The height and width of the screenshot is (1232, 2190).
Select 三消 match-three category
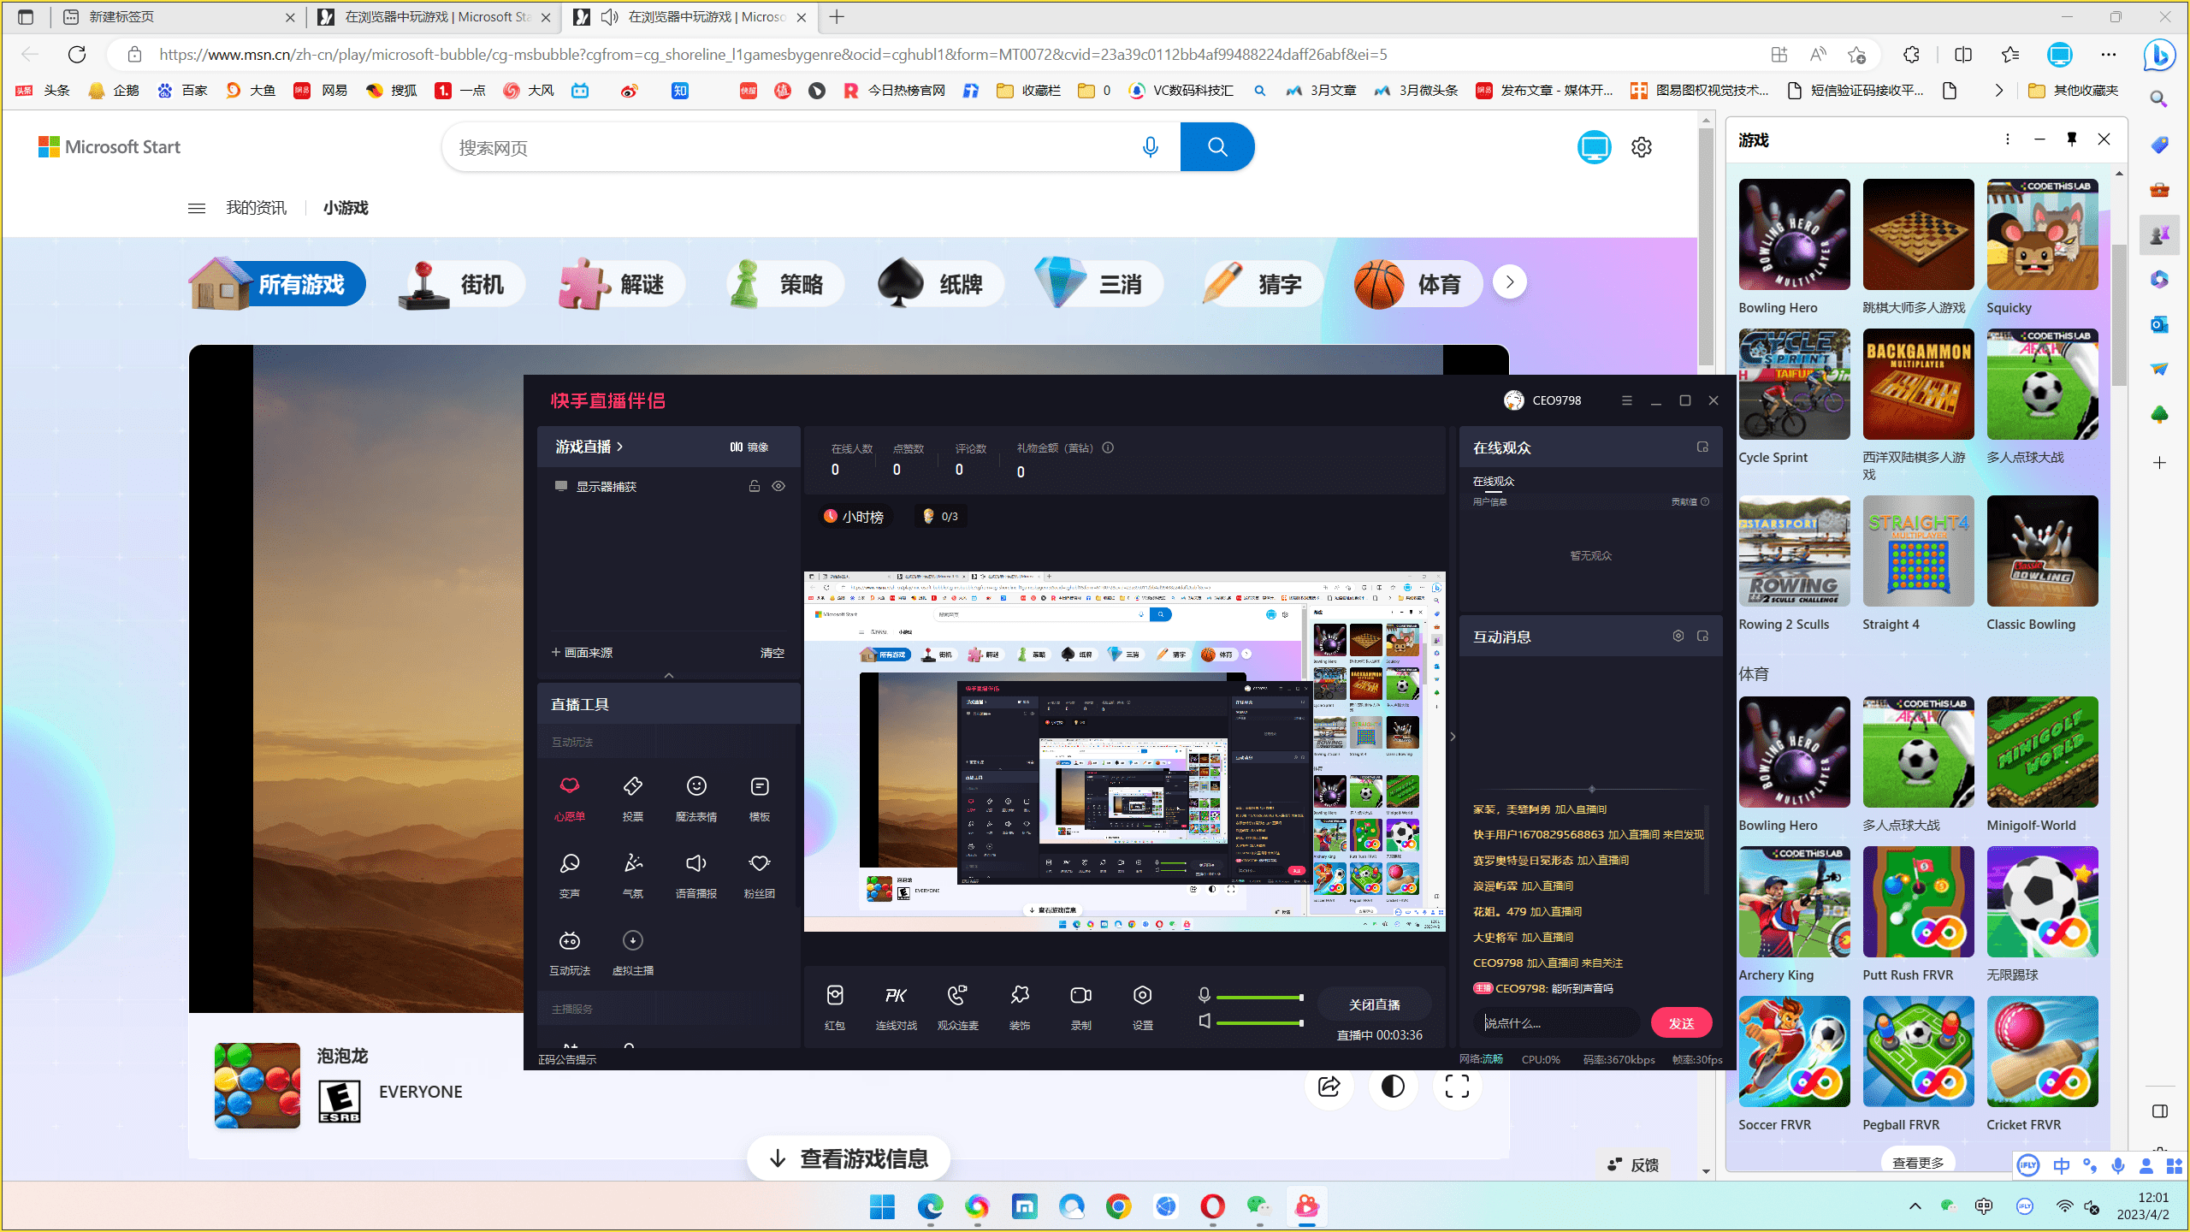click(x=1099, y=284)
